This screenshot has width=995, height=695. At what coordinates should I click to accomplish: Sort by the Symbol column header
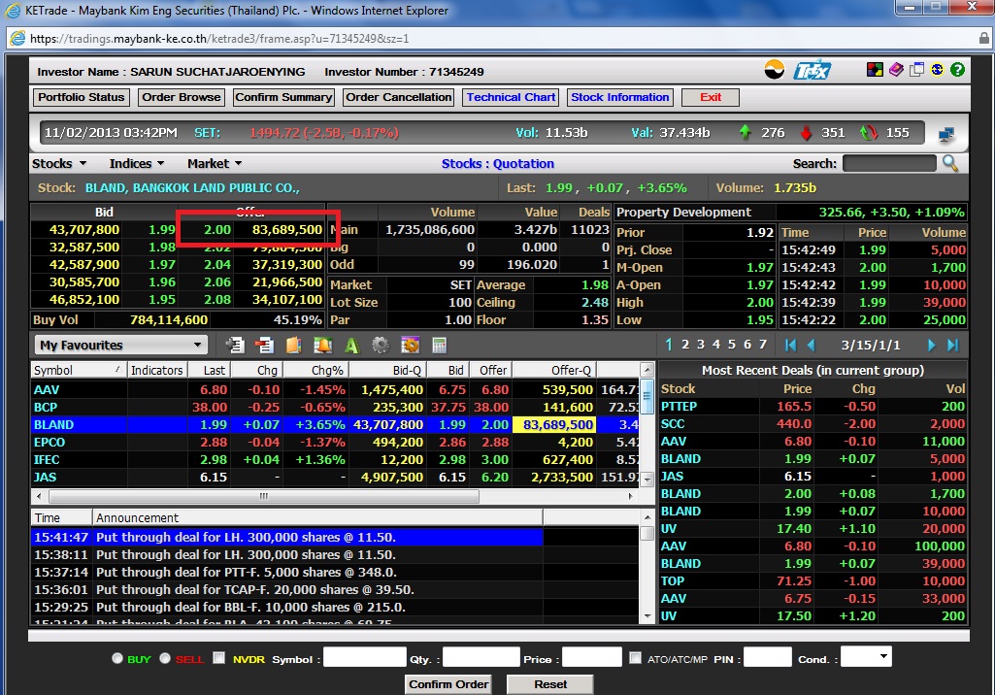78,370
